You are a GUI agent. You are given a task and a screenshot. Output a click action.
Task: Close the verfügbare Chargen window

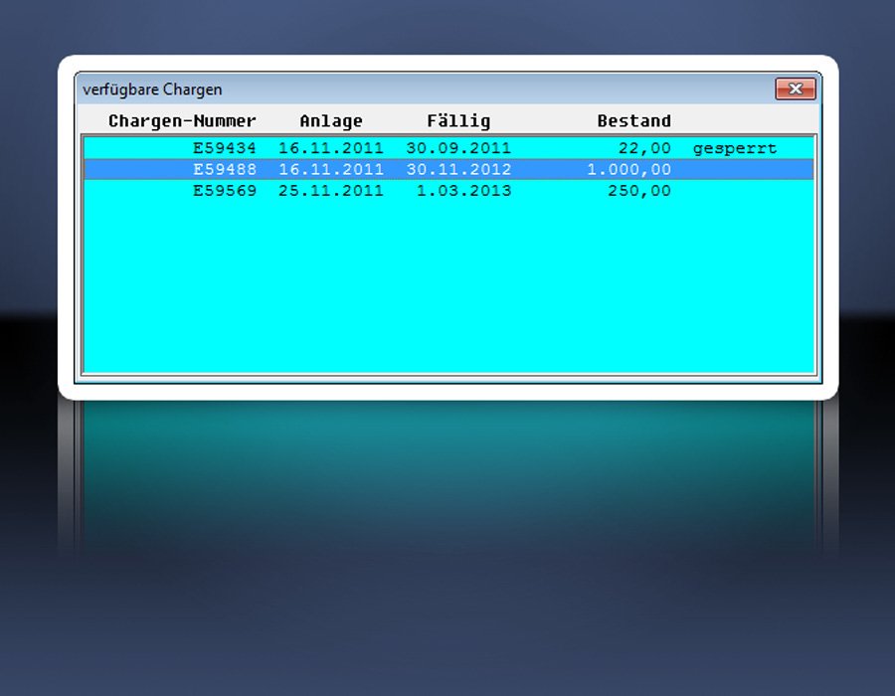(796, 89)
